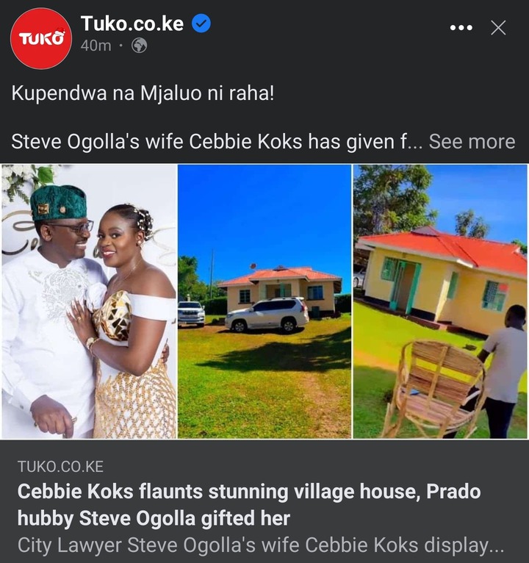This screenshot has height=563, width=529.
Task: Open the Tuko red profile picture
Action: (40, 38)
